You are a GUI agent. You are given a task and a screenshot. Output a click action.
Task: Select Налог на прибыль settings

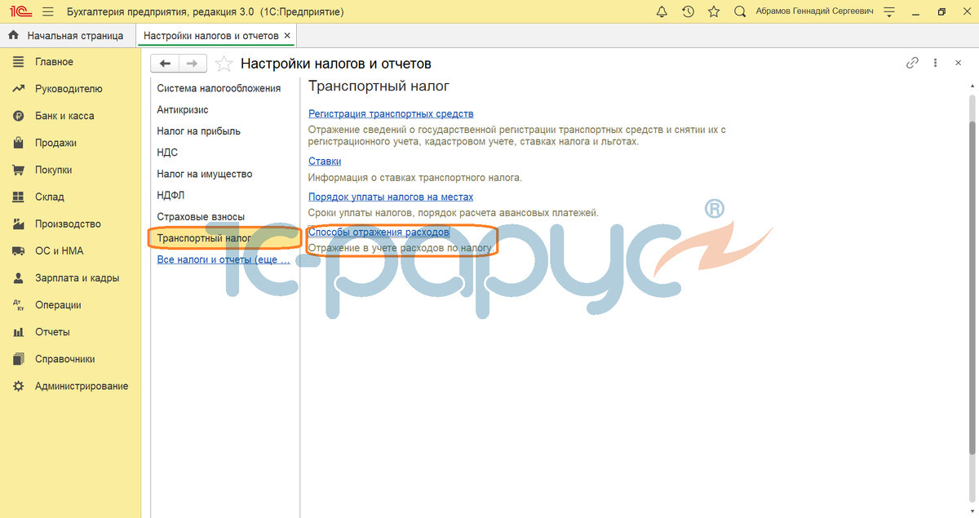coord(198,131)
